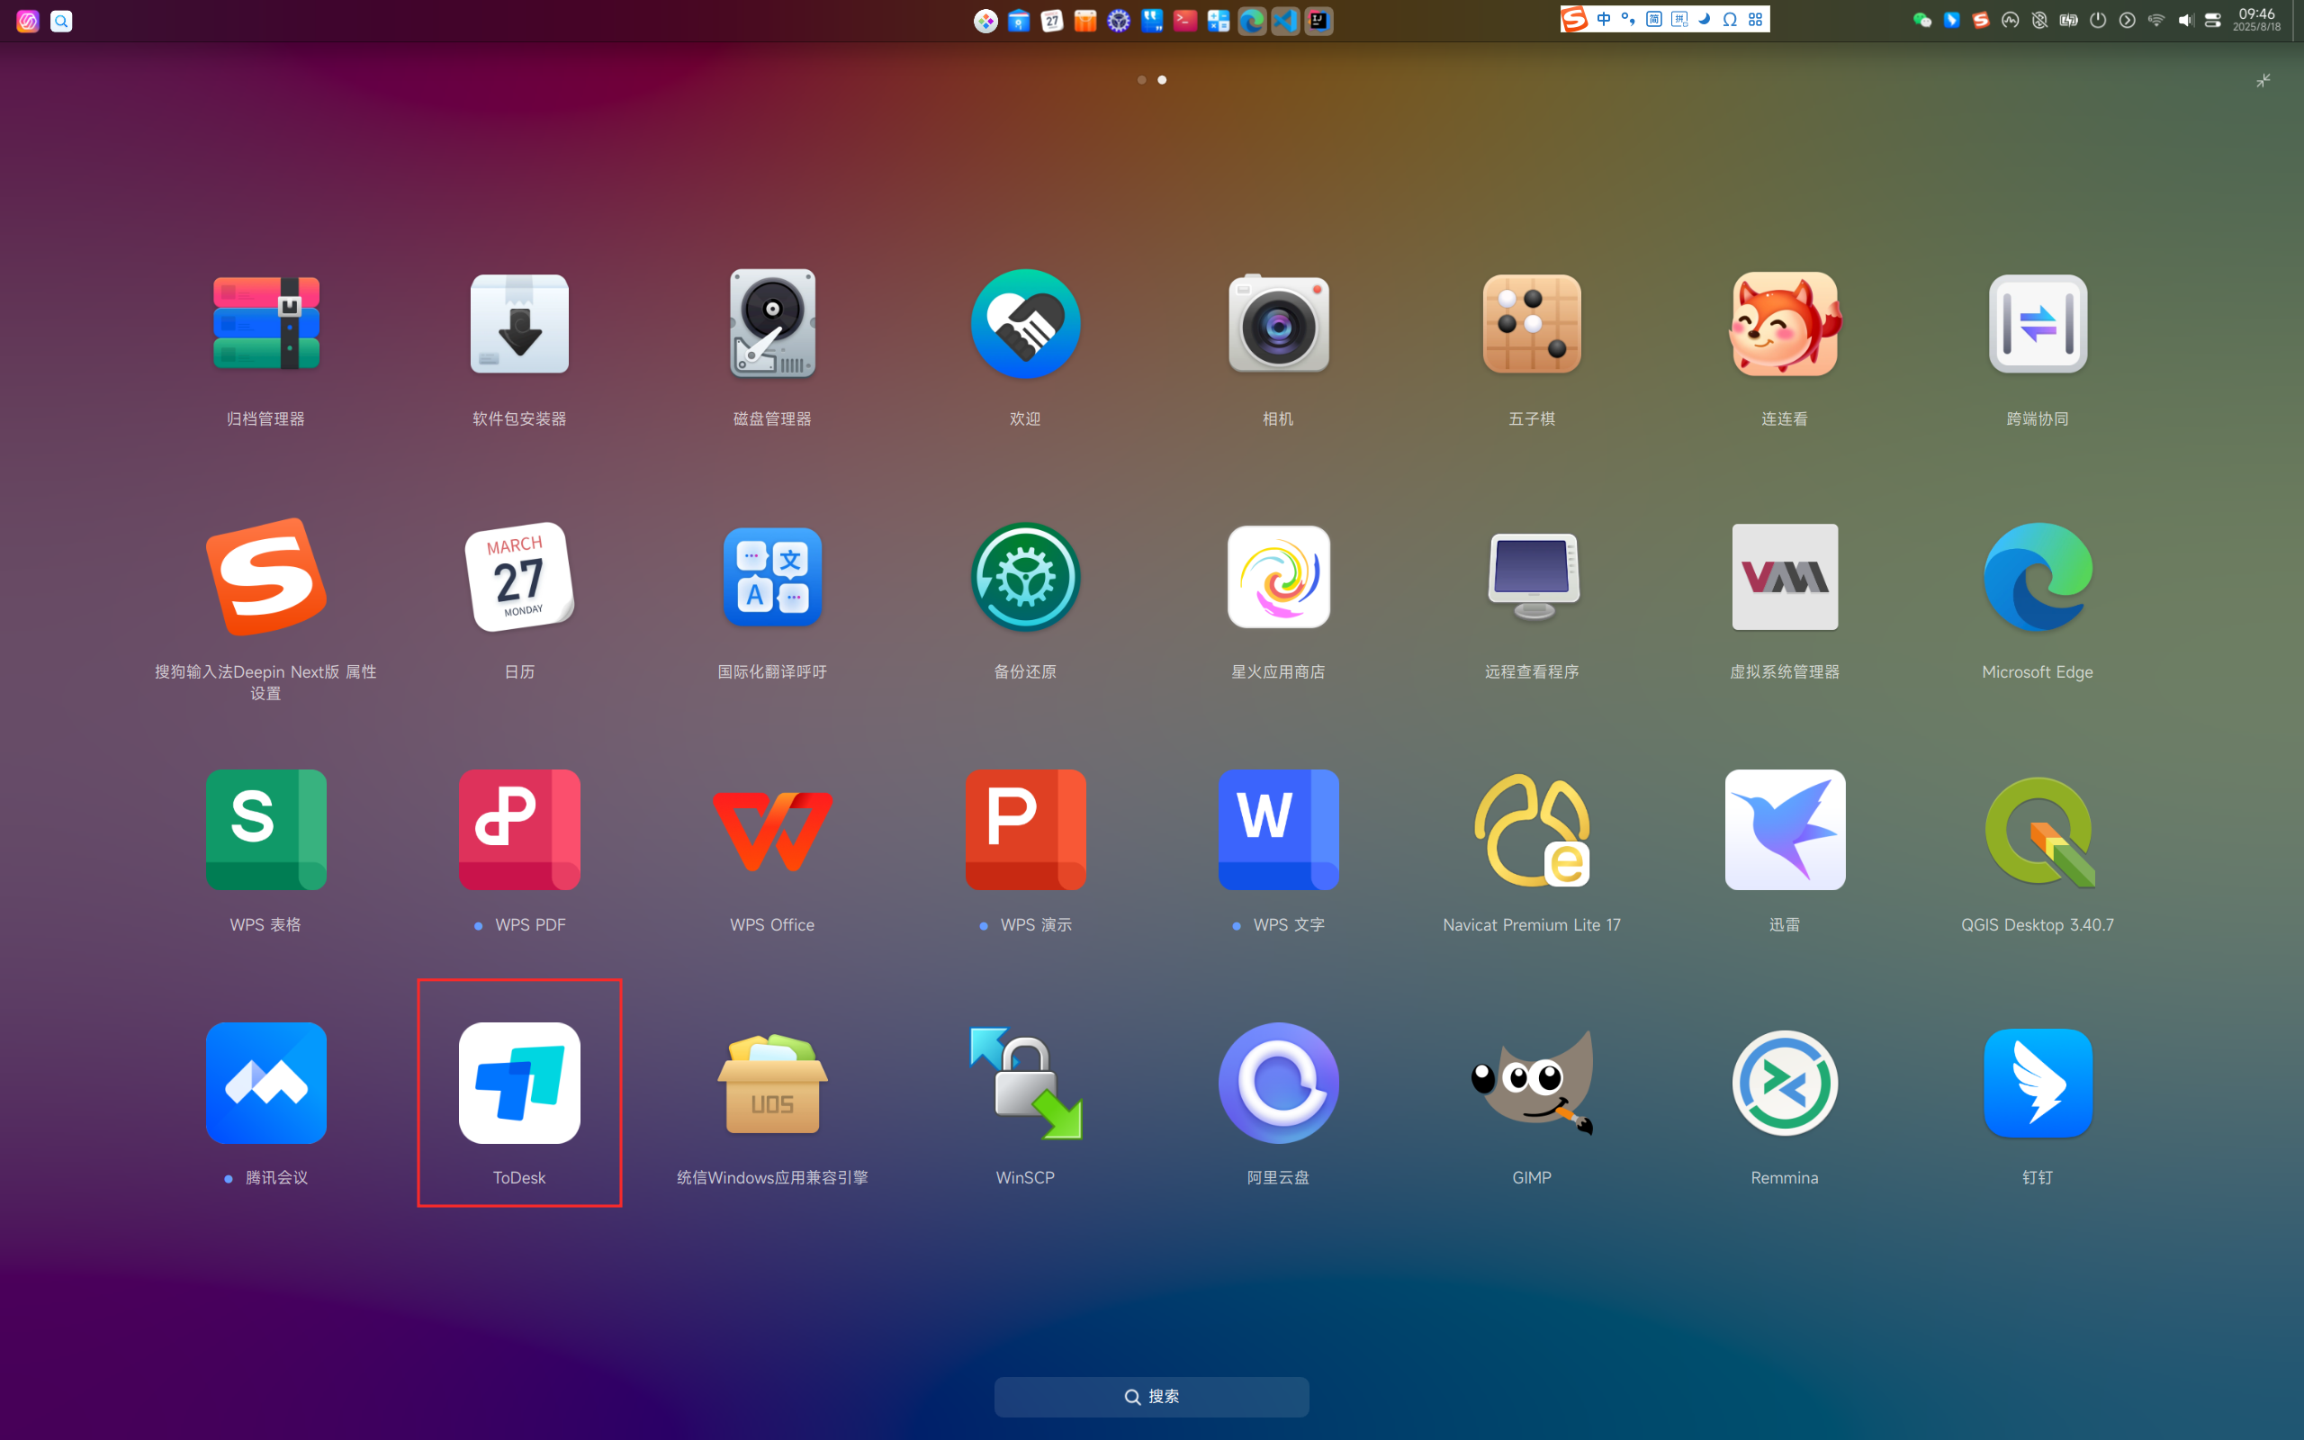The image size is (2304, 1440).
Task: Open the 相机 camera app
Action: pyautogui.click(x=1278, y=324)
